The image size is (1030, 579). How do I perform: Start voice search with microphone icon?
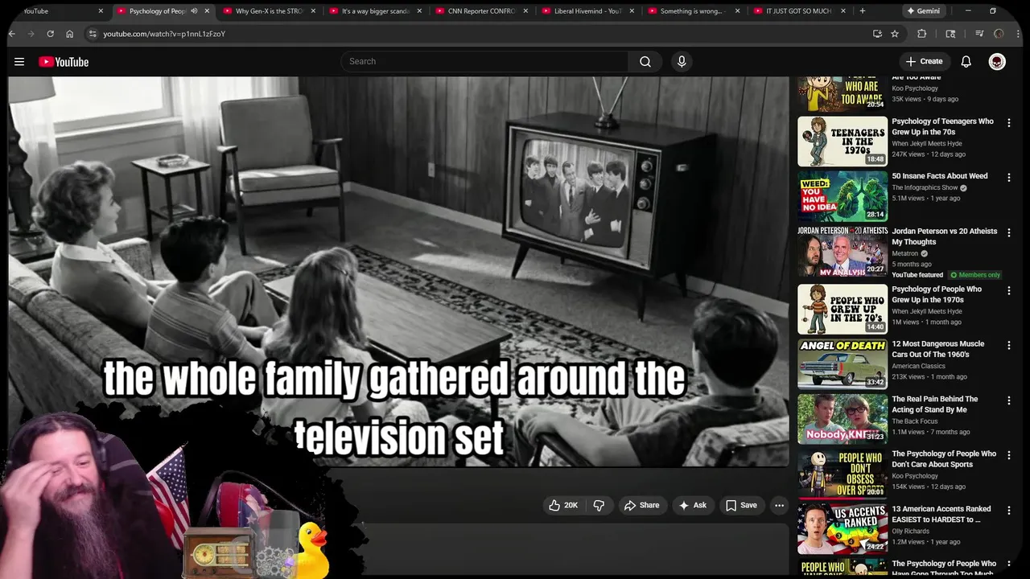(x=682, y=62)
